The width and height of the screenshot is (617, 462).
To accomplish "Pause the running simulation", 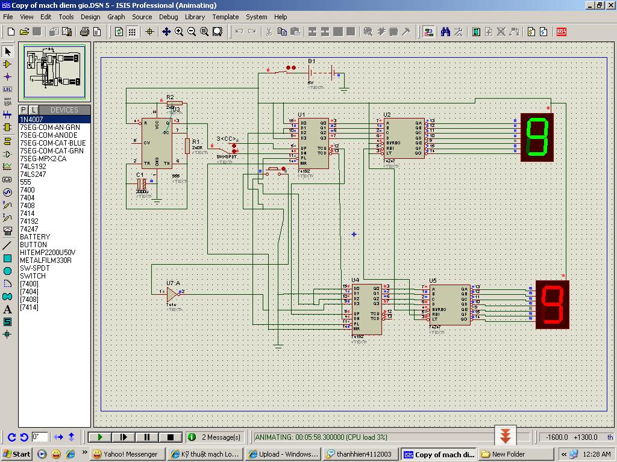I will 147,437.
